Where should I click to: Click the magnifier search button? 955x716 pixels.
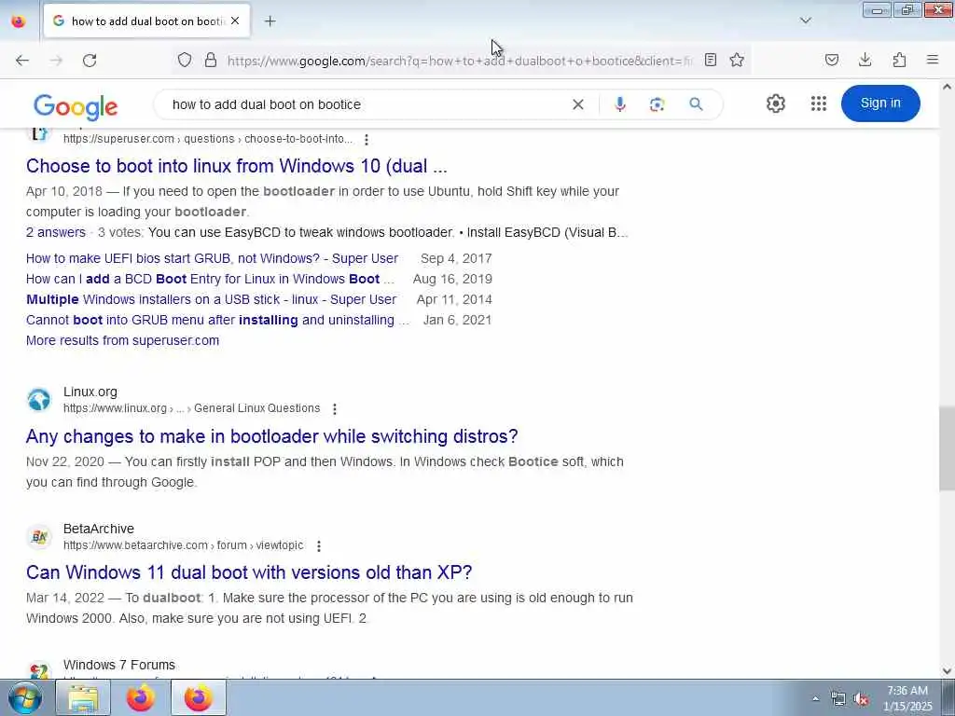pos(696,104)
